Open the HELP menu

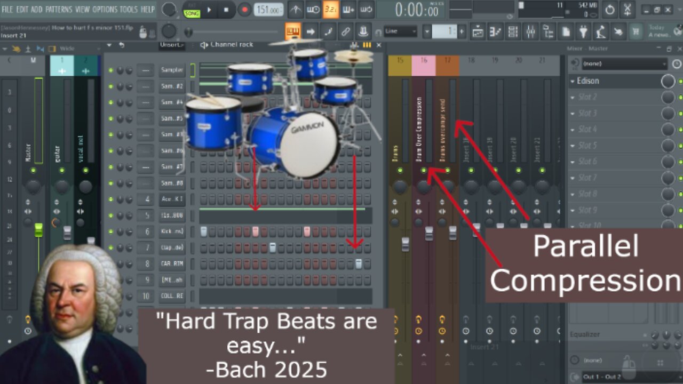tap(147, 9)
